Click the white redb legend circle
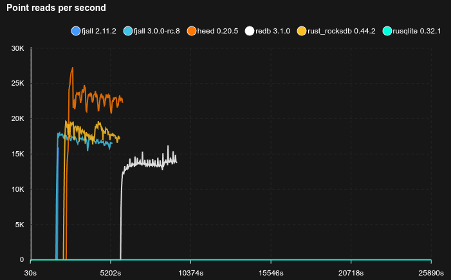 coord(250,31)
